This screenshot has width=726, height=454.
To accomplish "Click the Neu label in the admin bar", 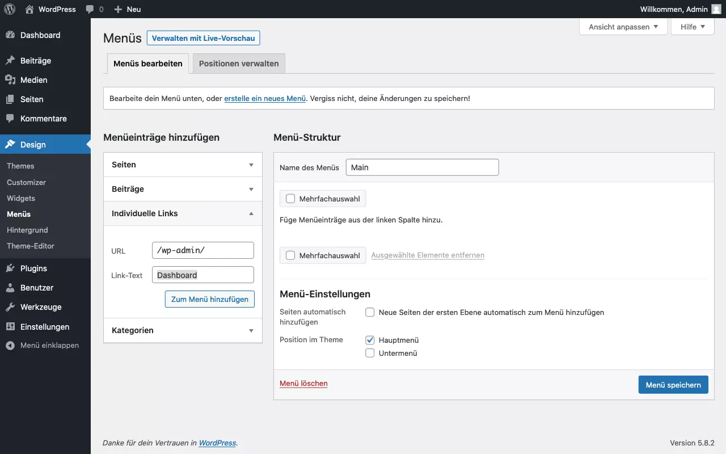I will (134, 9).
